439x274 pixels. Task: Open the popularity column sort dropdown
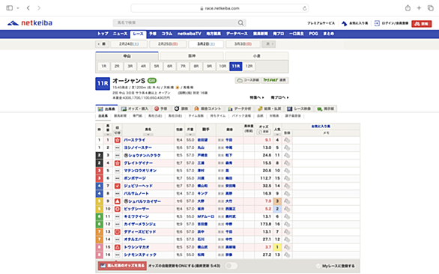277,135
